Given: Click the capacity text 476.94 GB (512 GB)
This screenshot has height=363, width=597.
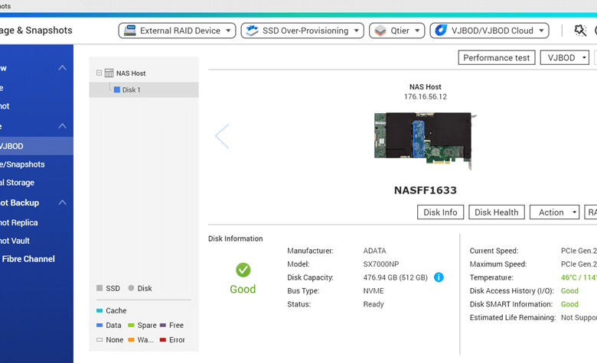Looking at the screenshot, I should [395, 277].
